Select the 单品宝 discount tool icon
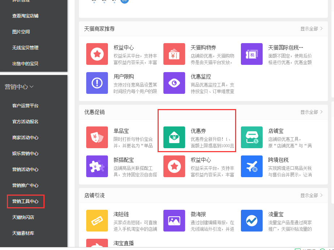 point(97,137)
